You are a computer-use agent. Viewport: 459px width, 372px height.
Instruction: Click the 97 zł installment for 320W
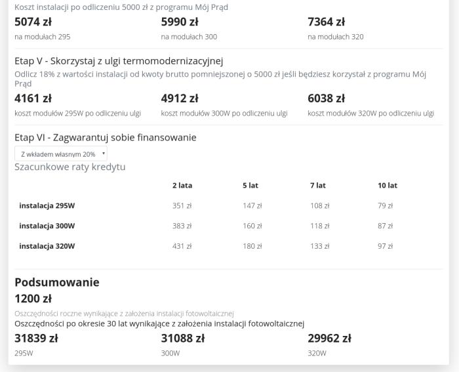click(385, 246)
